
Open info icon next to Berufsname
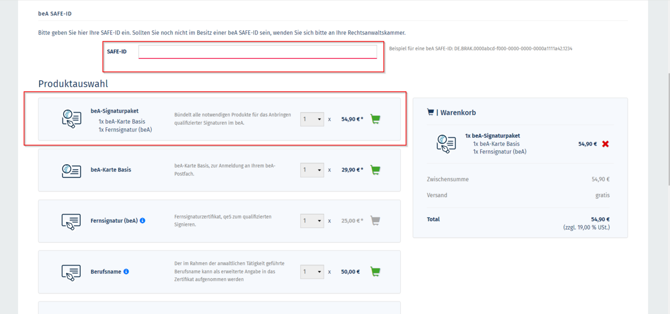(x=126, y=272)
